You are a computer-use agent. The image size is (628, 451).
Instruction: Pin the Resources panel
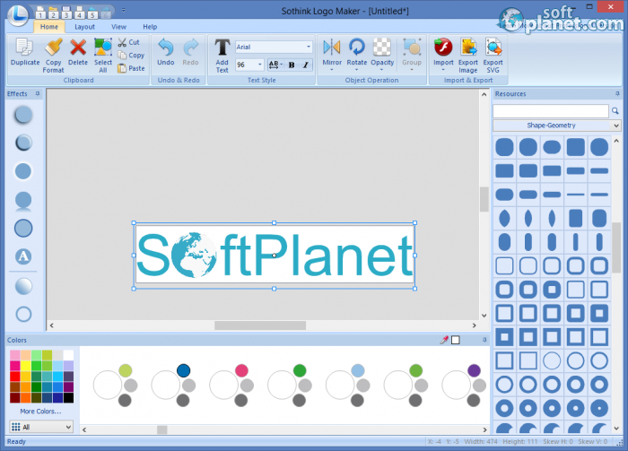(617, 93)
